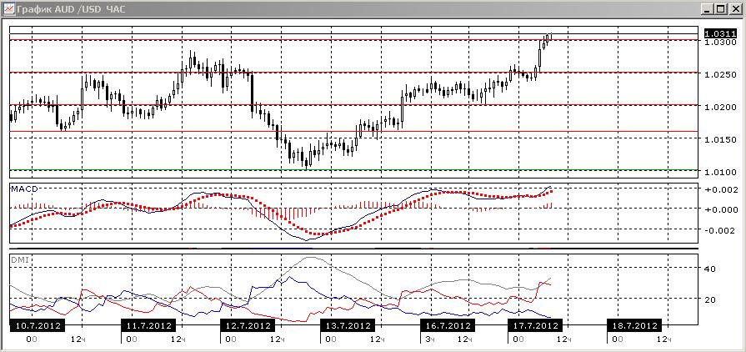Select the 13.7.2012 date marker

(348, 326)
